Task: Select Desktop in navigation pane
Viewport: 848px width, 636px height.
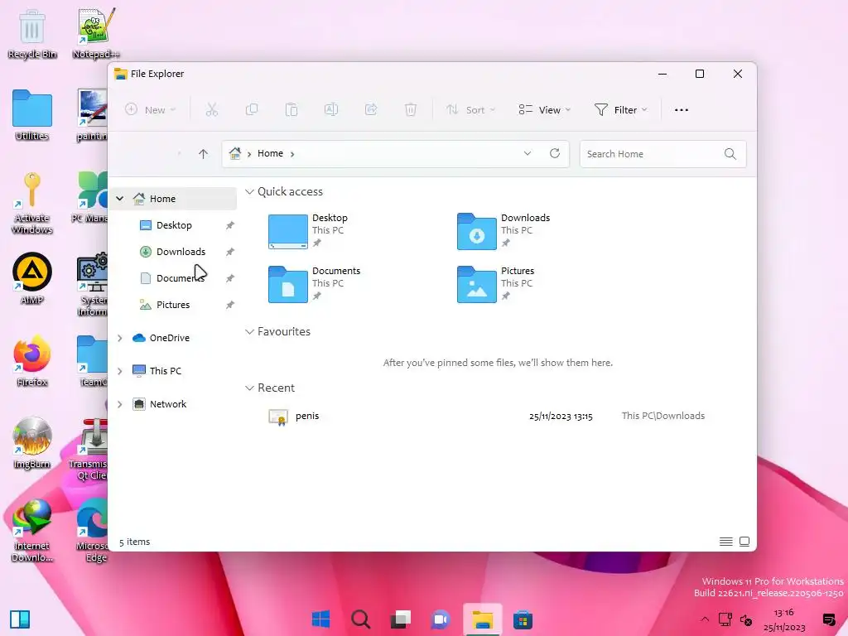Action: [x=174, y=225]
